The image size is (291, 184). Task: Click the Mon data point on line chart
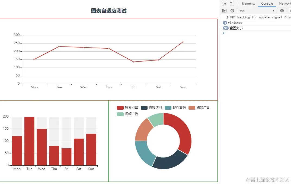tap(34, 59)
